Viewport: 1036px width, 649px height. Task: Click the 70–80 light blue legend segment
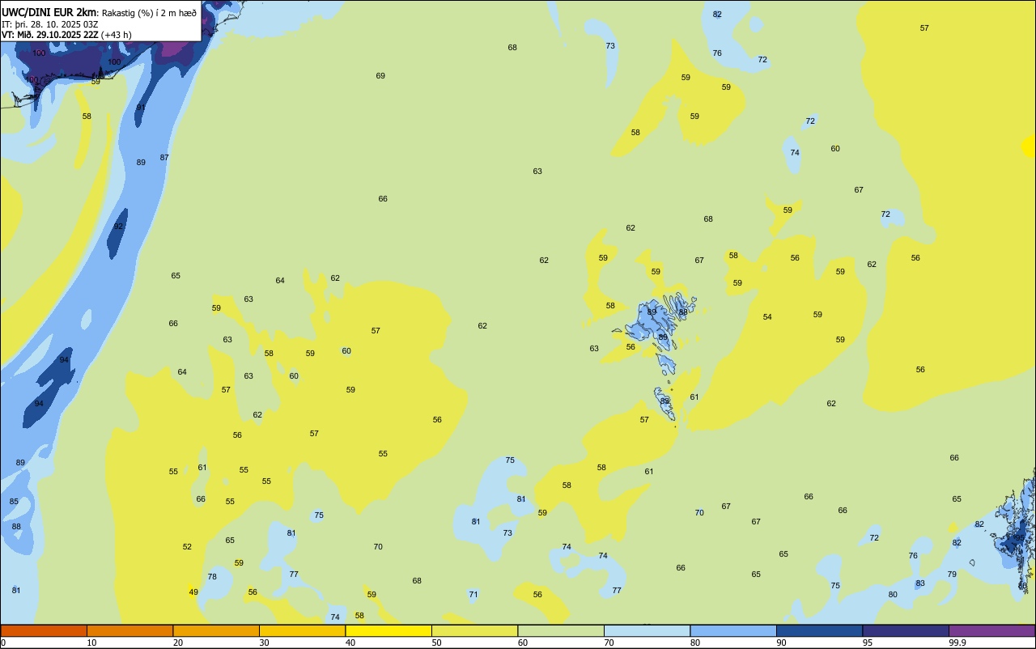click(647, 630)
